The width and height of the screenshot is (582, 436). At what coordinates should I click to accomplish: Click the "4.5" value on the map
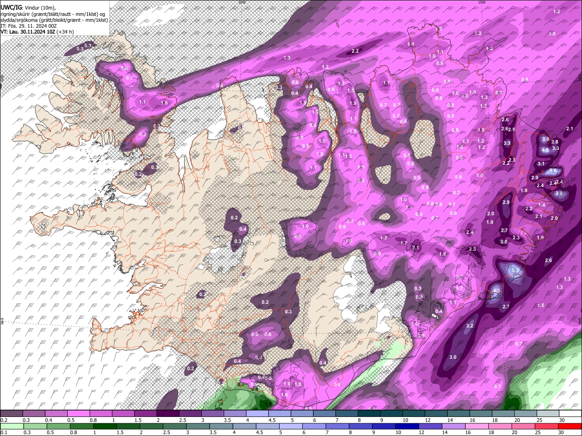tap(546, 150)
